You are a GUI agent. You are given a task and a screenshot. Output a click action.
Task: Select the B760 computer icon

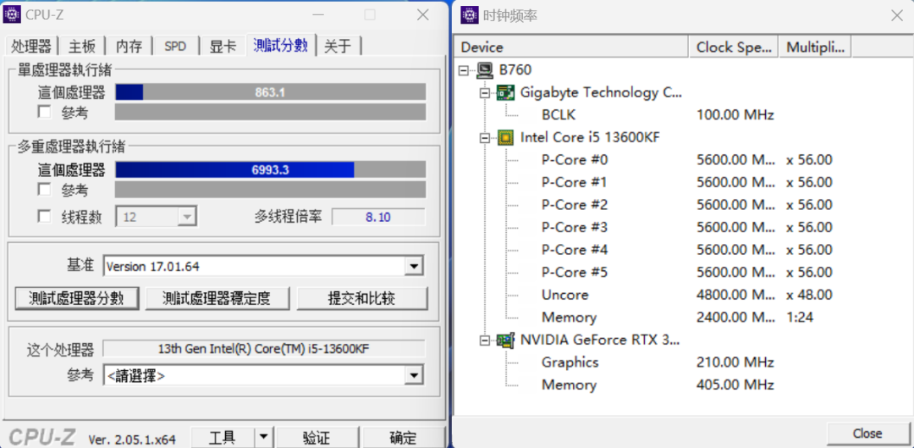coord(484,70)
